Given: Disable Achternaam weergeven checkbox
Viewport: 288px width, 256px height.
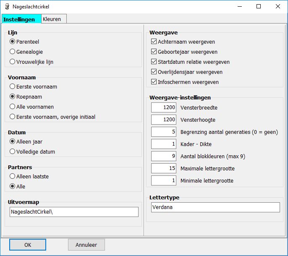Looking at the screenshot, I should click(x=154, y=42).
